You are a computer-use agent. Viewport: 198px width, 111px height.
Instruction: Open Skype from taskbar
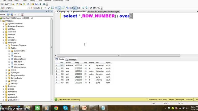[x=65, y=108]
